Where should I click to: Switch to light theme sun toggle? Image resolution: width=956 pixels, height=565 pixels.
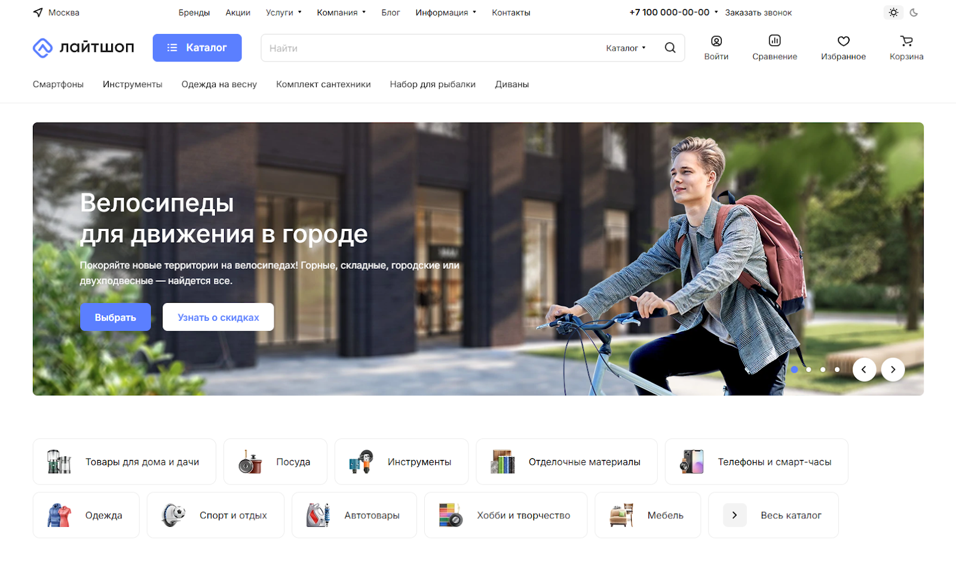coord(893,13)
